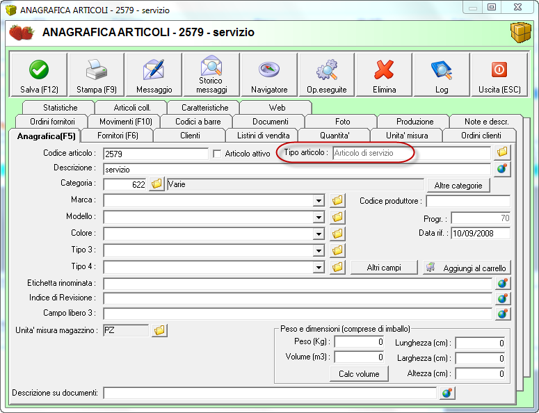Screen dimensions: 539x413
Task: Open Storico messaggi history
Action: tap(211, 74)
